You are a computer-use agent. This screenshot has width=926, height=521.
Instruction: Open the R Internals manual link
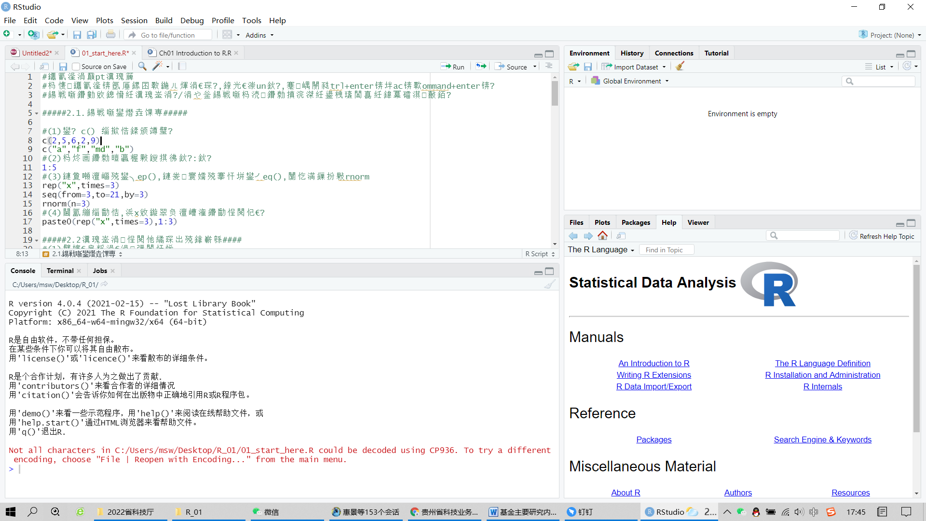(823, 386)
